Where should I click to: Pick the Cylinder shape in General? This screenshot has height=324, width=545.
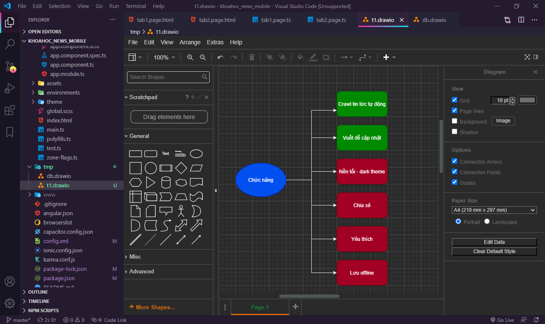[166, 182]
